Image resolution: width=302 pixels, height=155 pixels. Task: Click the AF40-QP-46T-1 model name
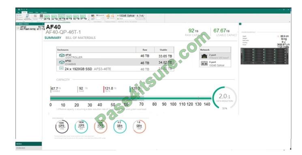(x=63, y=32)
